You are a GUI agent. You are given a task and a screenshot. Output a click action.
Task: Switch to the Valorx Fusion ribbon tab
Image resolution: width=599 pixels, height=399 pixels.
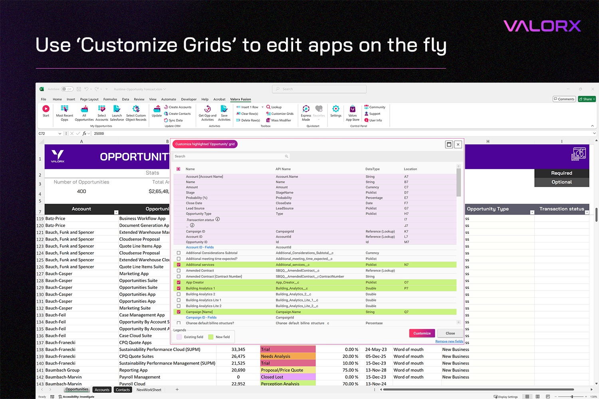(240, 99)
